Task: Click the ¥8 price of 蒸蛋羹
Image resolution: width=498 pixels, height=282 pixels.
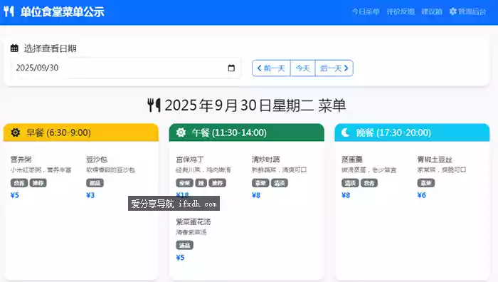Action: 346,195
